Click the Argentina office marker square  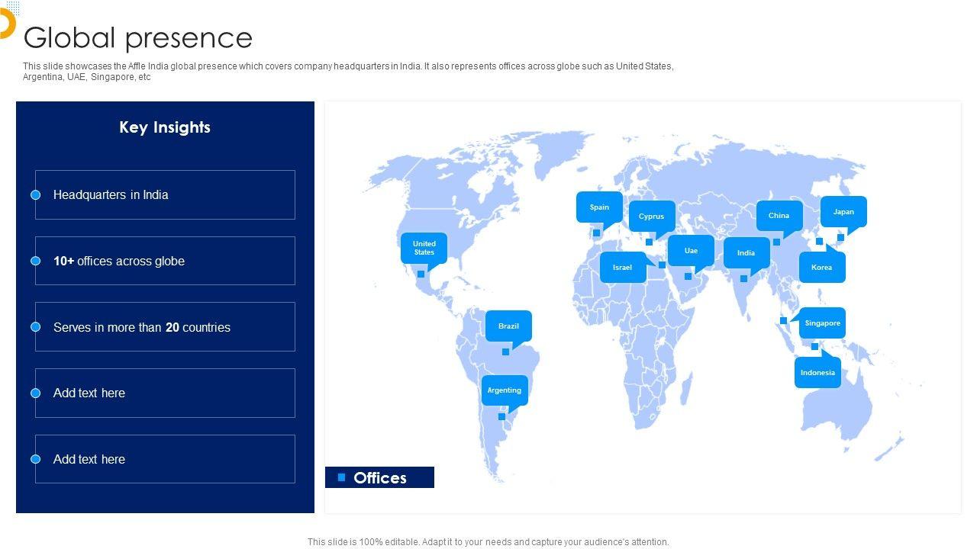(x=501, y=416)
